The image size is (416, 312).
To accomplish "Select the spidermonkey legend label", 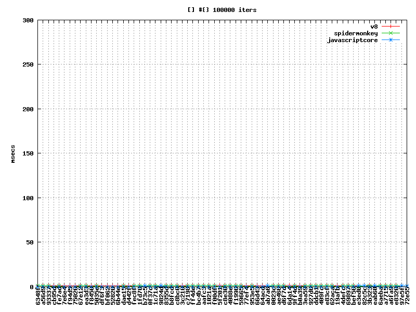I will 356,33.
